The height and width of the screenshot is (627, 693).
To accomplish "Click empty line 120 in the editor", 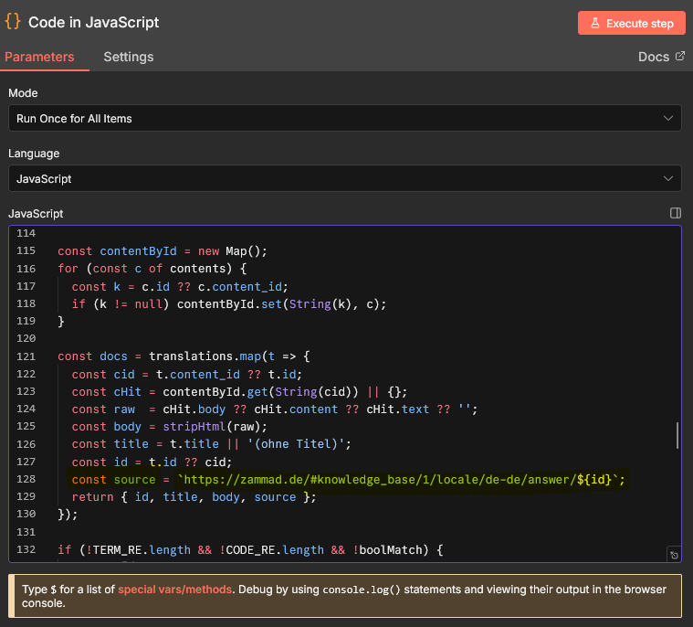I will [274, 339].
